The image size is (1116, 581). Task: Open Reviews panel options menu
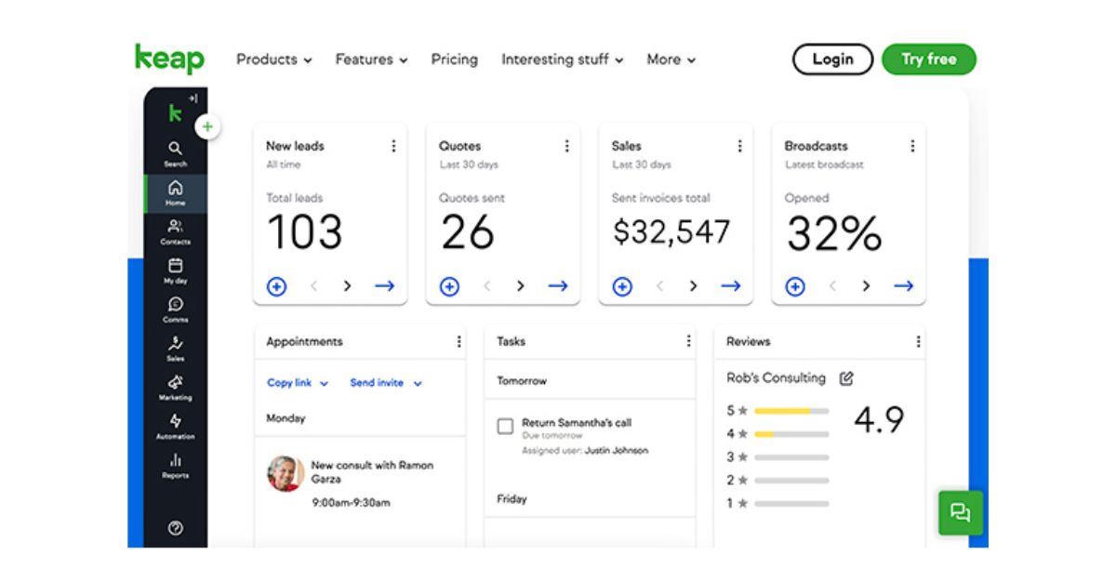(x=918, y=341)
